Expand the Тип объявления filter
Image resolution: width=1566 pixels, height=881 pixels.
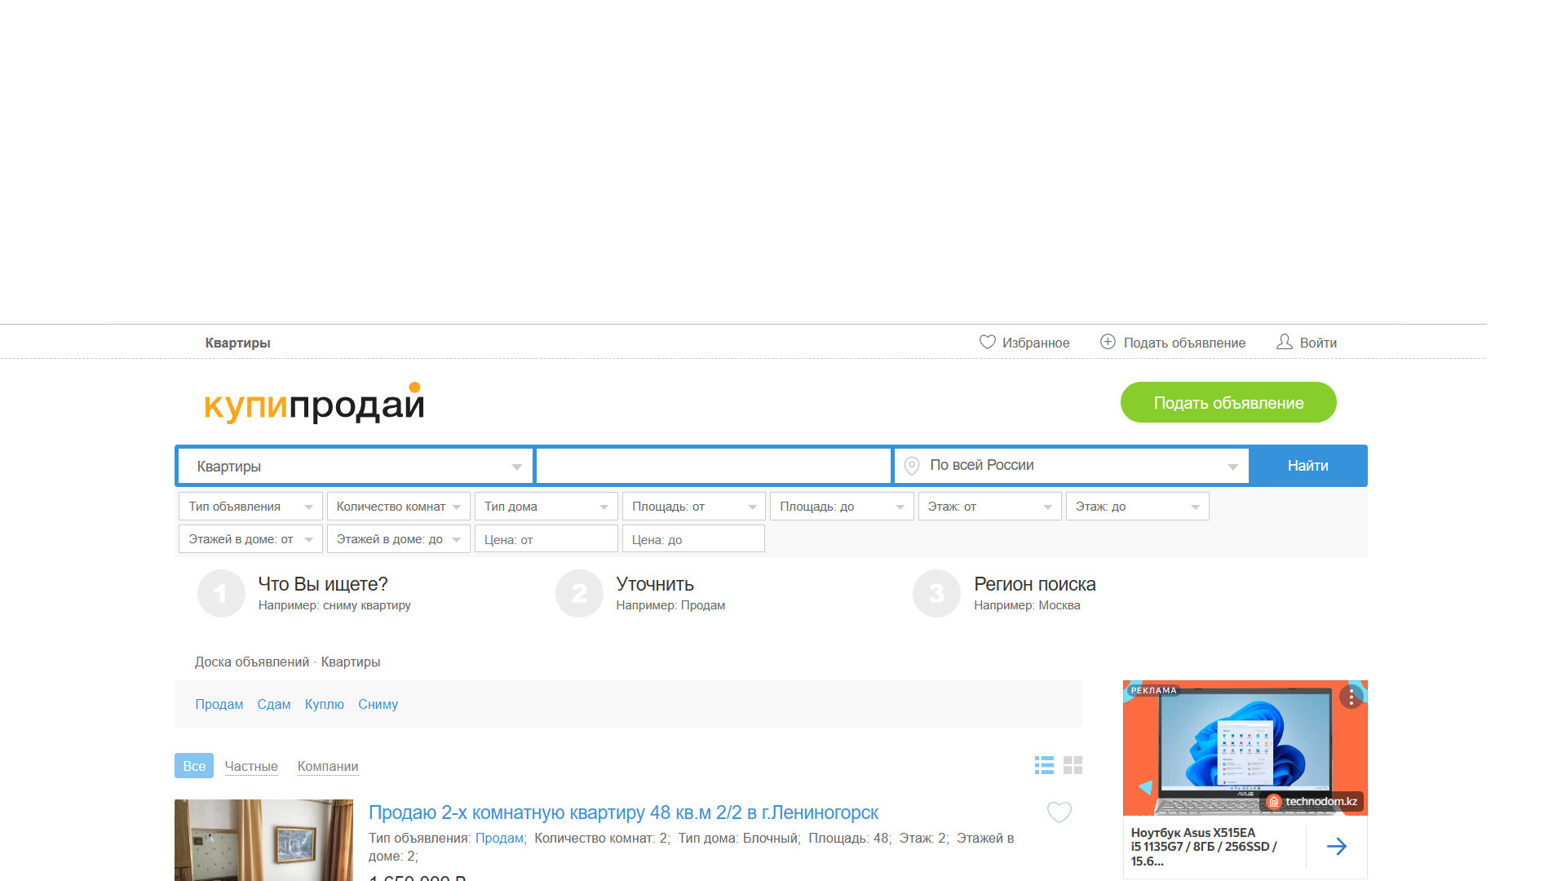(x=250, y=507)
